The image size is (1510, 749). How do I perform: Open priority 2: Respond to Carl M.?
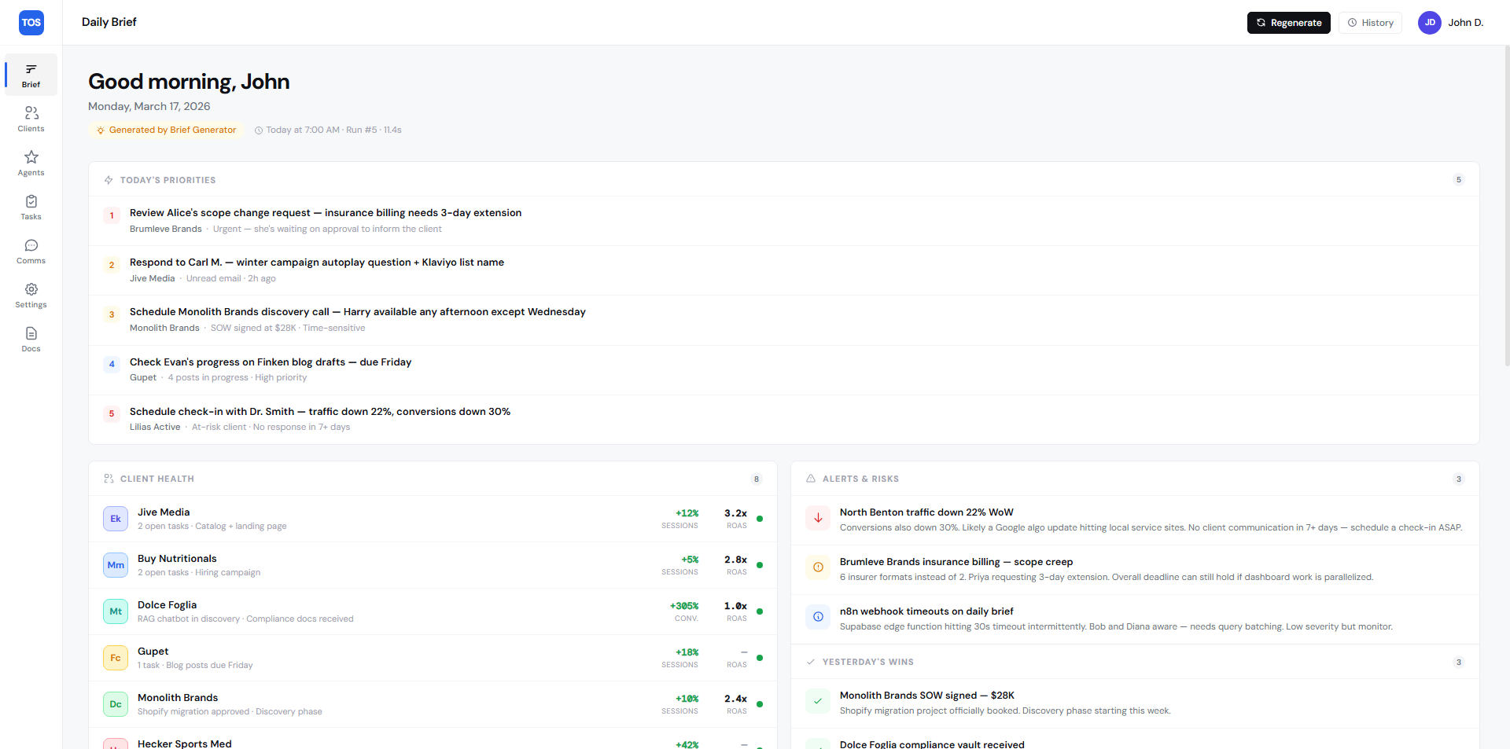click(x=783, y=270)
